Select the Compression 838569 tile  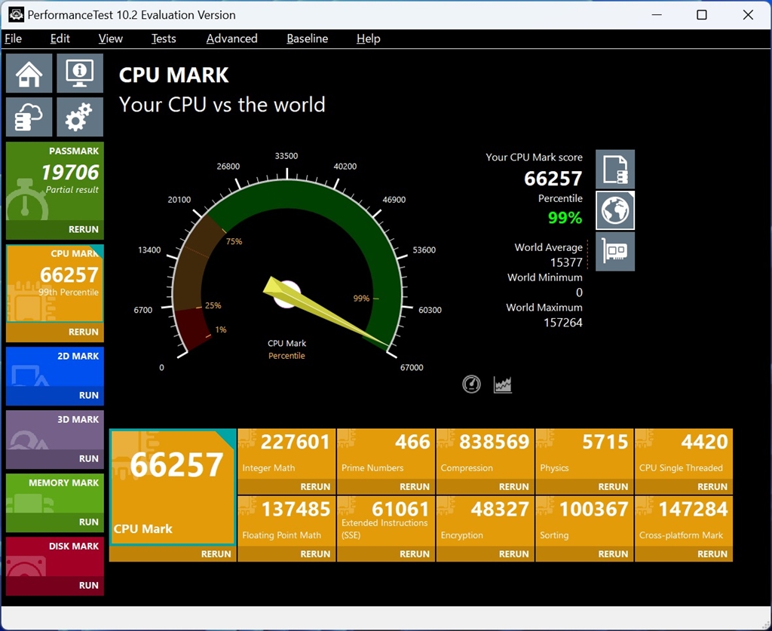[485, 455]
